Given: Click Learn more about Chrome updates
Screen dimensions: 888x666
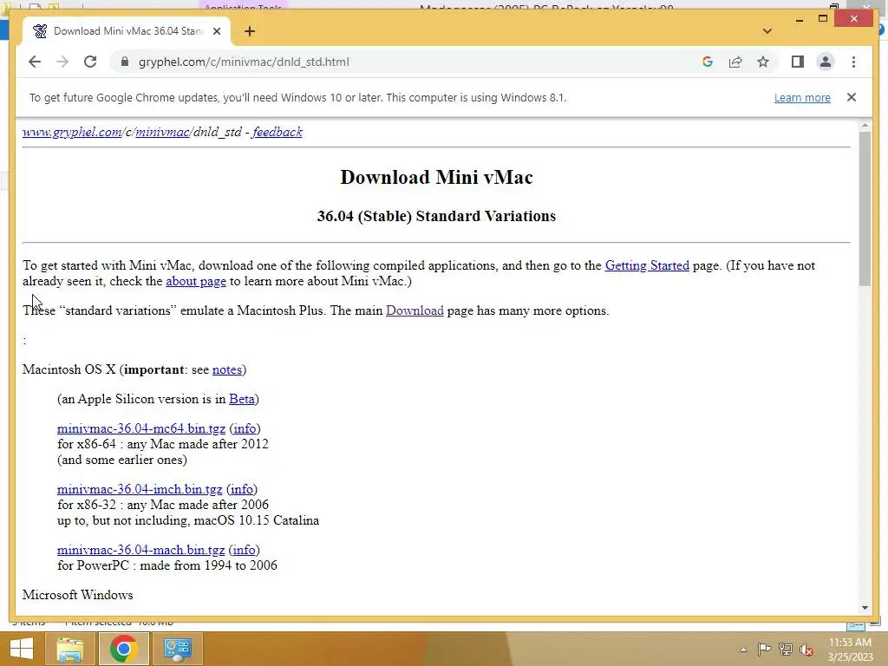Looking at the screenshot, I should [802, 97].
